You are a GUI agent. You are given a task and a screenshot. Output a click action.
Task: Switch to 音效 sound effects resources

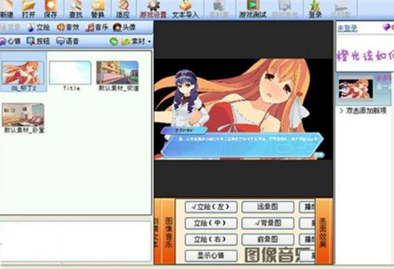point(68,27)
